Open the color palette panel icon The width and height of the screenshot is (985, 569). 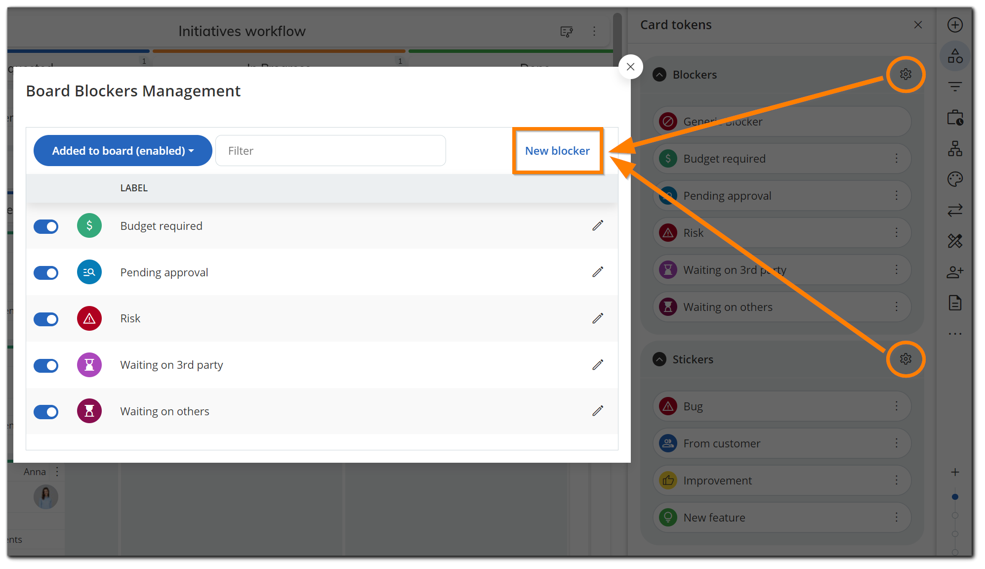(954, 179)
